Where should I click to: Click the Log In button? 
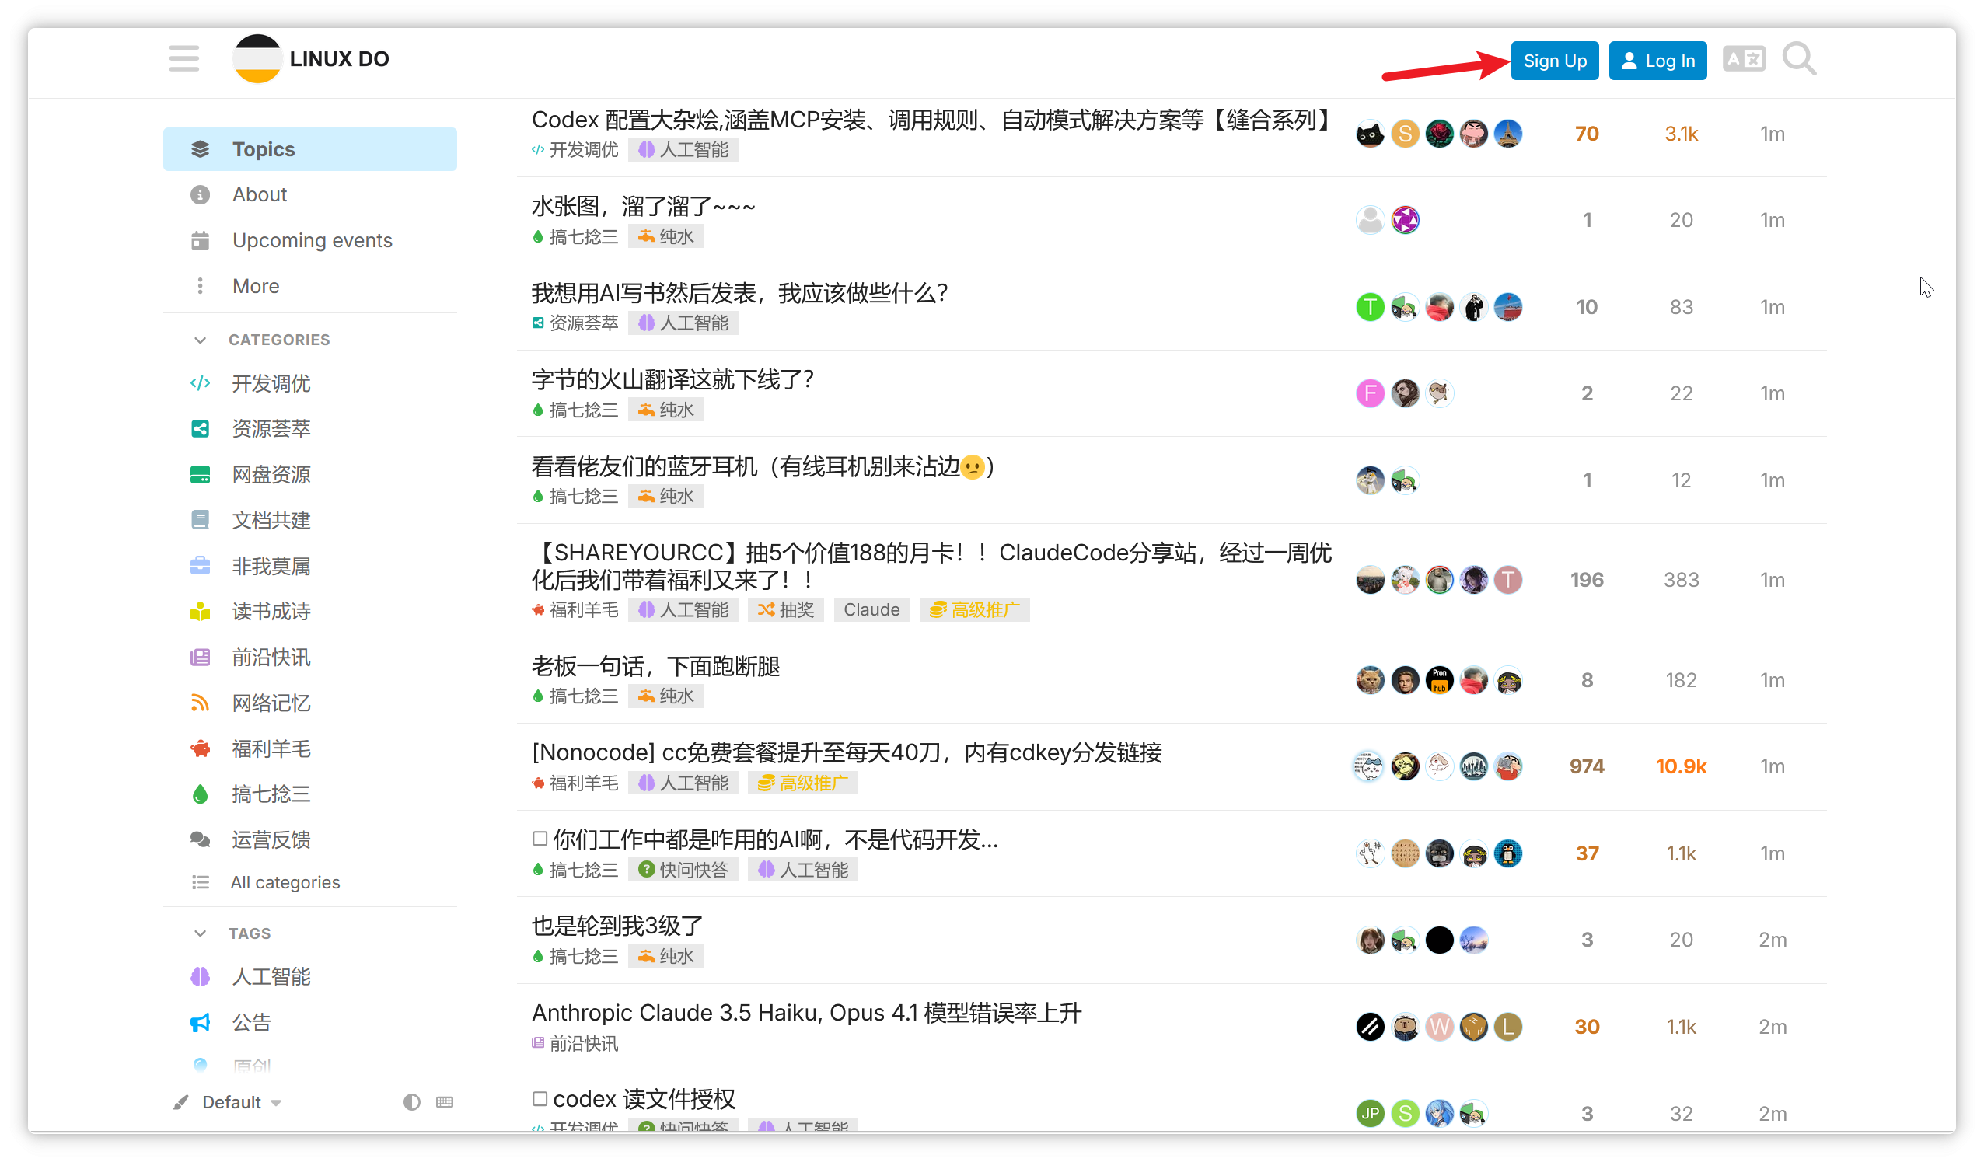(x=1657, y=60)
